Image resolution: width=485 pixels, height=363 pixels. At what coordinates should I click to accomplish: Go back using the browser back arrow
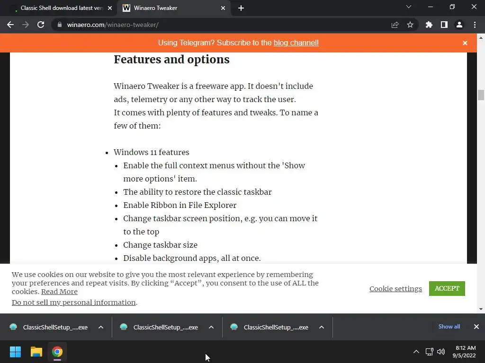10,25
